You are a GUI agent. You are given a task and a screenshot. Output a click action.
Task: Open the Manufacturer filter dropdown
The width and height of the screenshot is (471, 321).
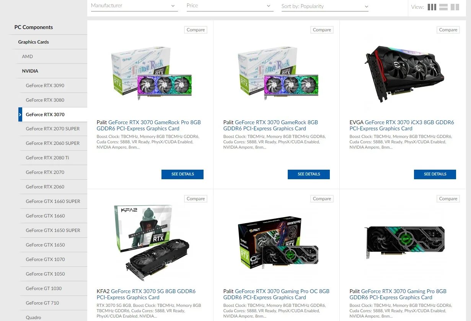[x=134, y=6]
